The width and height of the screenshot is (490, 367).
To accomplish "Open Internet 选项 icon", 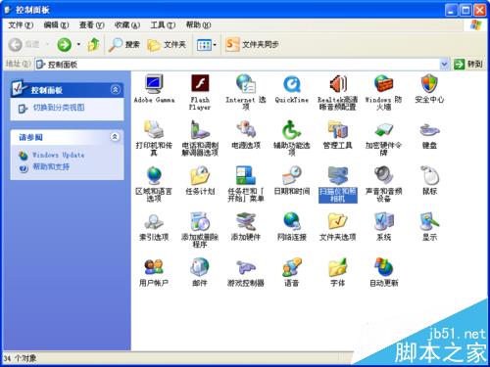I will click(x=246, y=84).
